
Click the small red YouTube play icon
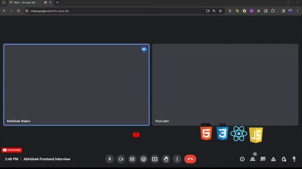point(136,135)
